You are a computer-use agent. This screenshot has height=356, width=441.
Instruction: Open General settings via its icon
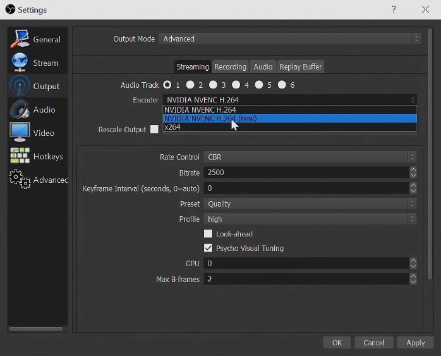(x=20, y=39)
